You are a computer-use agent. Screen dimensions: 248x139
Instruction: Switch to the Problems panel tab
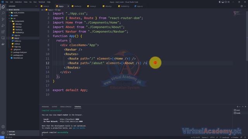pyautogui.click(x=45, y=107)
